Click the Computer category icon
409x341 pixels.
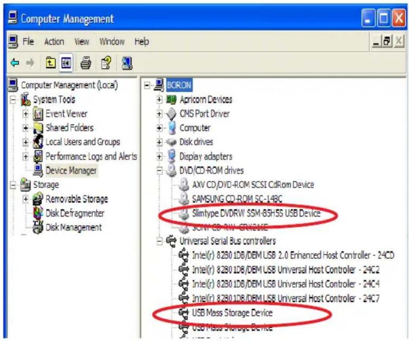[172, 128]
